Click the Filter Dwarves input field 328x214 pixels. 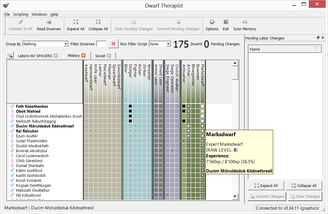point(101,44)
